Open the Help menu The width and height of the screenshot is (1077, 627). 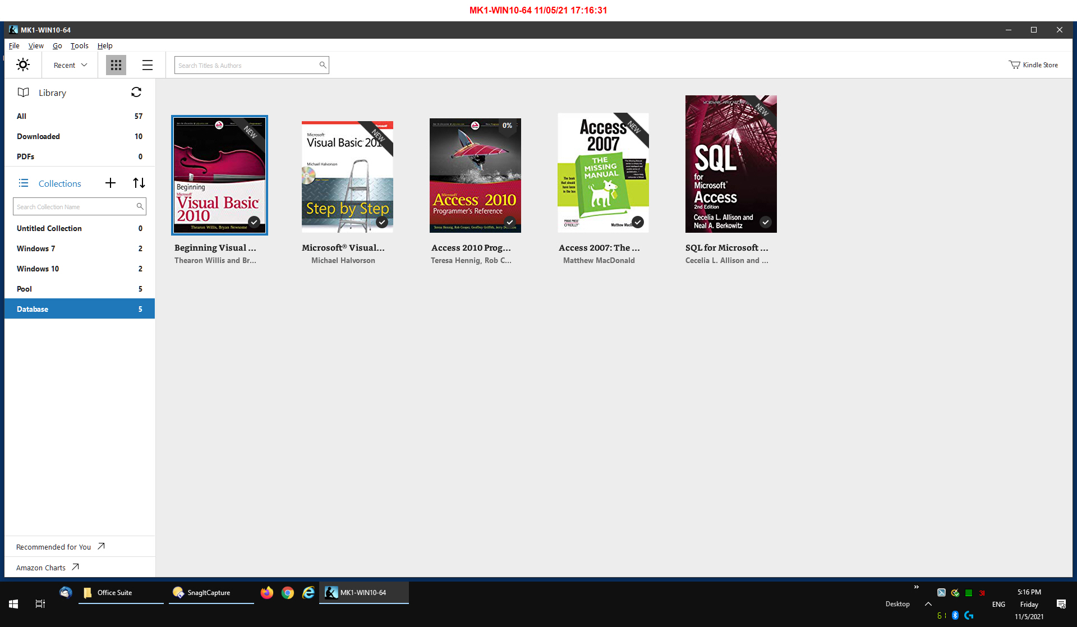click(x=105, y=45)
